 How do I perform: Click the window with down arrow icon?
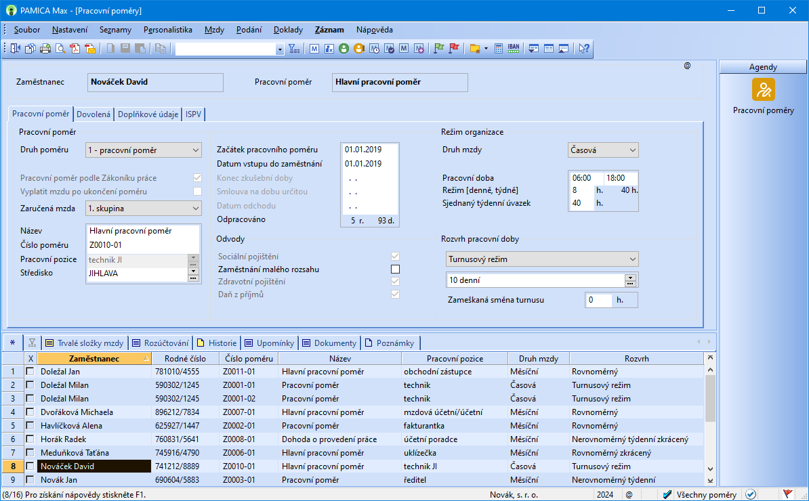[x=533, y=49]
